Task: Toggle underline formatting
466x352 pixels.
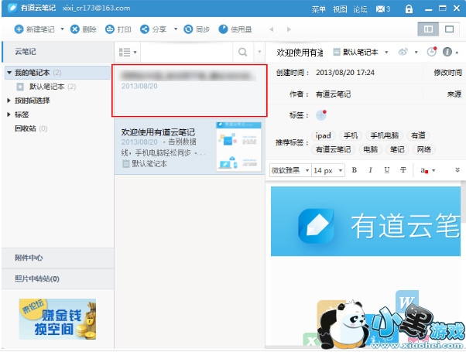Action: [x=386, y=170]
